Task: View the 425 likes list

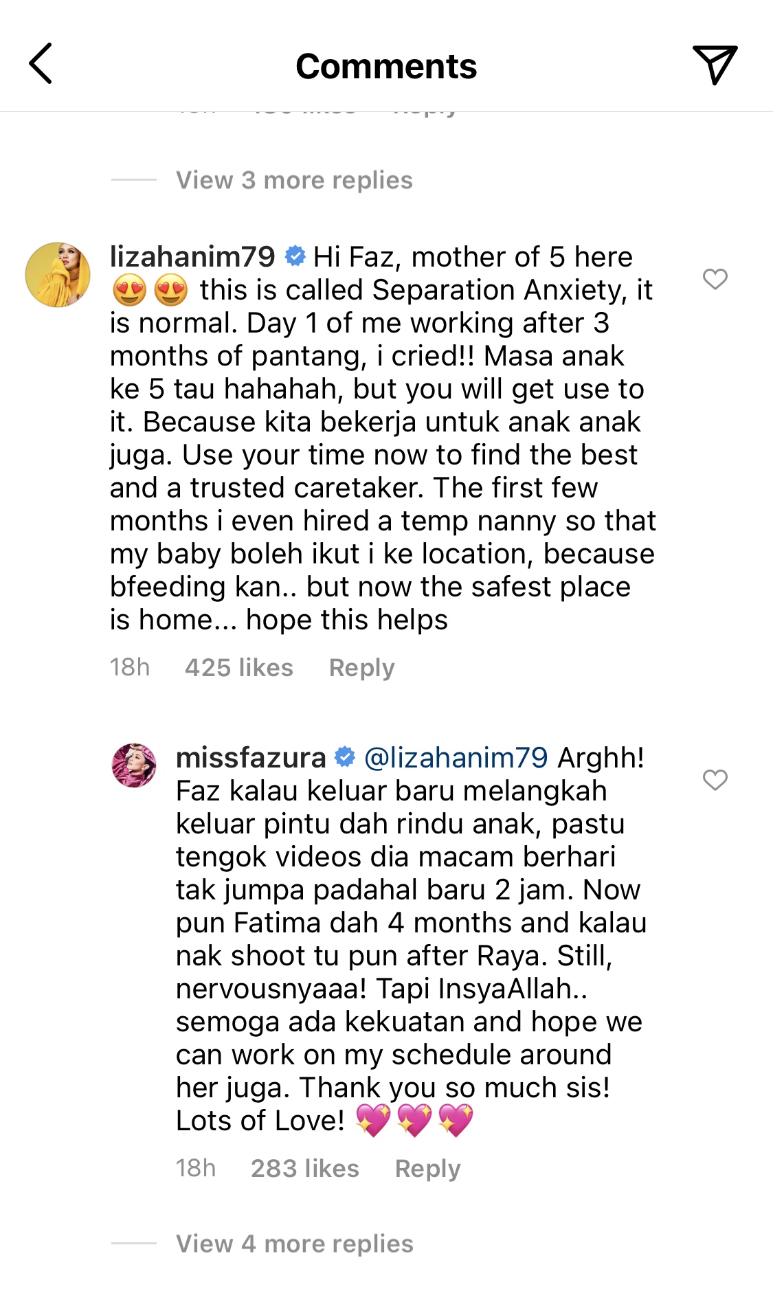Action: pos(239,668)
